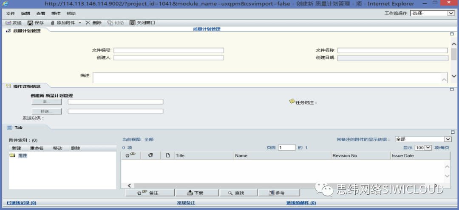The image size is (459, 210).
Task: Click the attachment table scroll down arrow
Action: click(447, 176)
